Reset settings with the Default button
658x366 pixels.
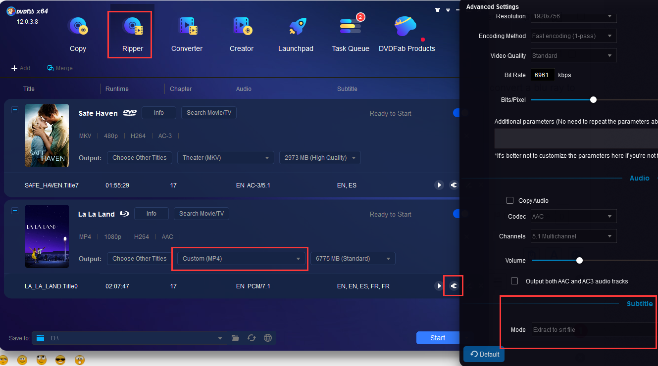click(x=484, y=354)
